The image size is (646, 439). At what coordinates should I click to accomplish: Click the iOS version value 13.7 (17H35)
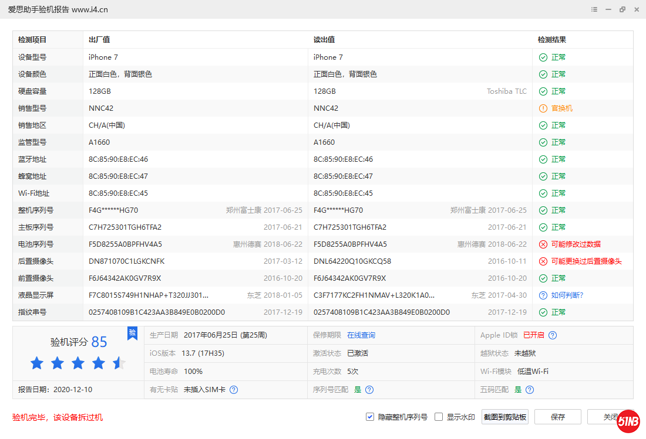click(203, 353)
